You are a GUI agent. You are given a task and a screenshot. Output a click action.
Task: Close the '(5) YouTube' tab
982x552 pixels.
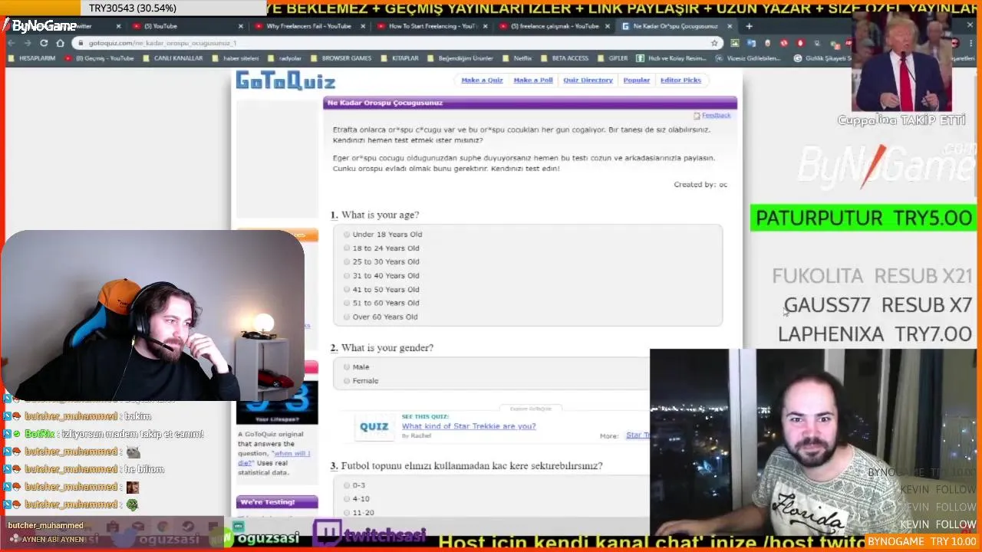point(240,26)
